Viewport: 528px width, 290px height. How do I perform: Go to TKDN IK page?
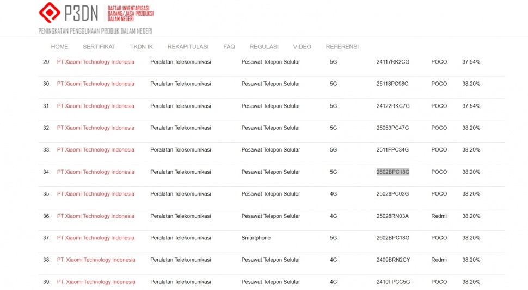(142, 47)
